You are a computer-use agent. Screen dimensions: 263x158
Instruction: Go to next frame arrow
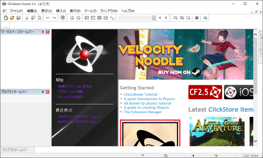tap(166, 18)
